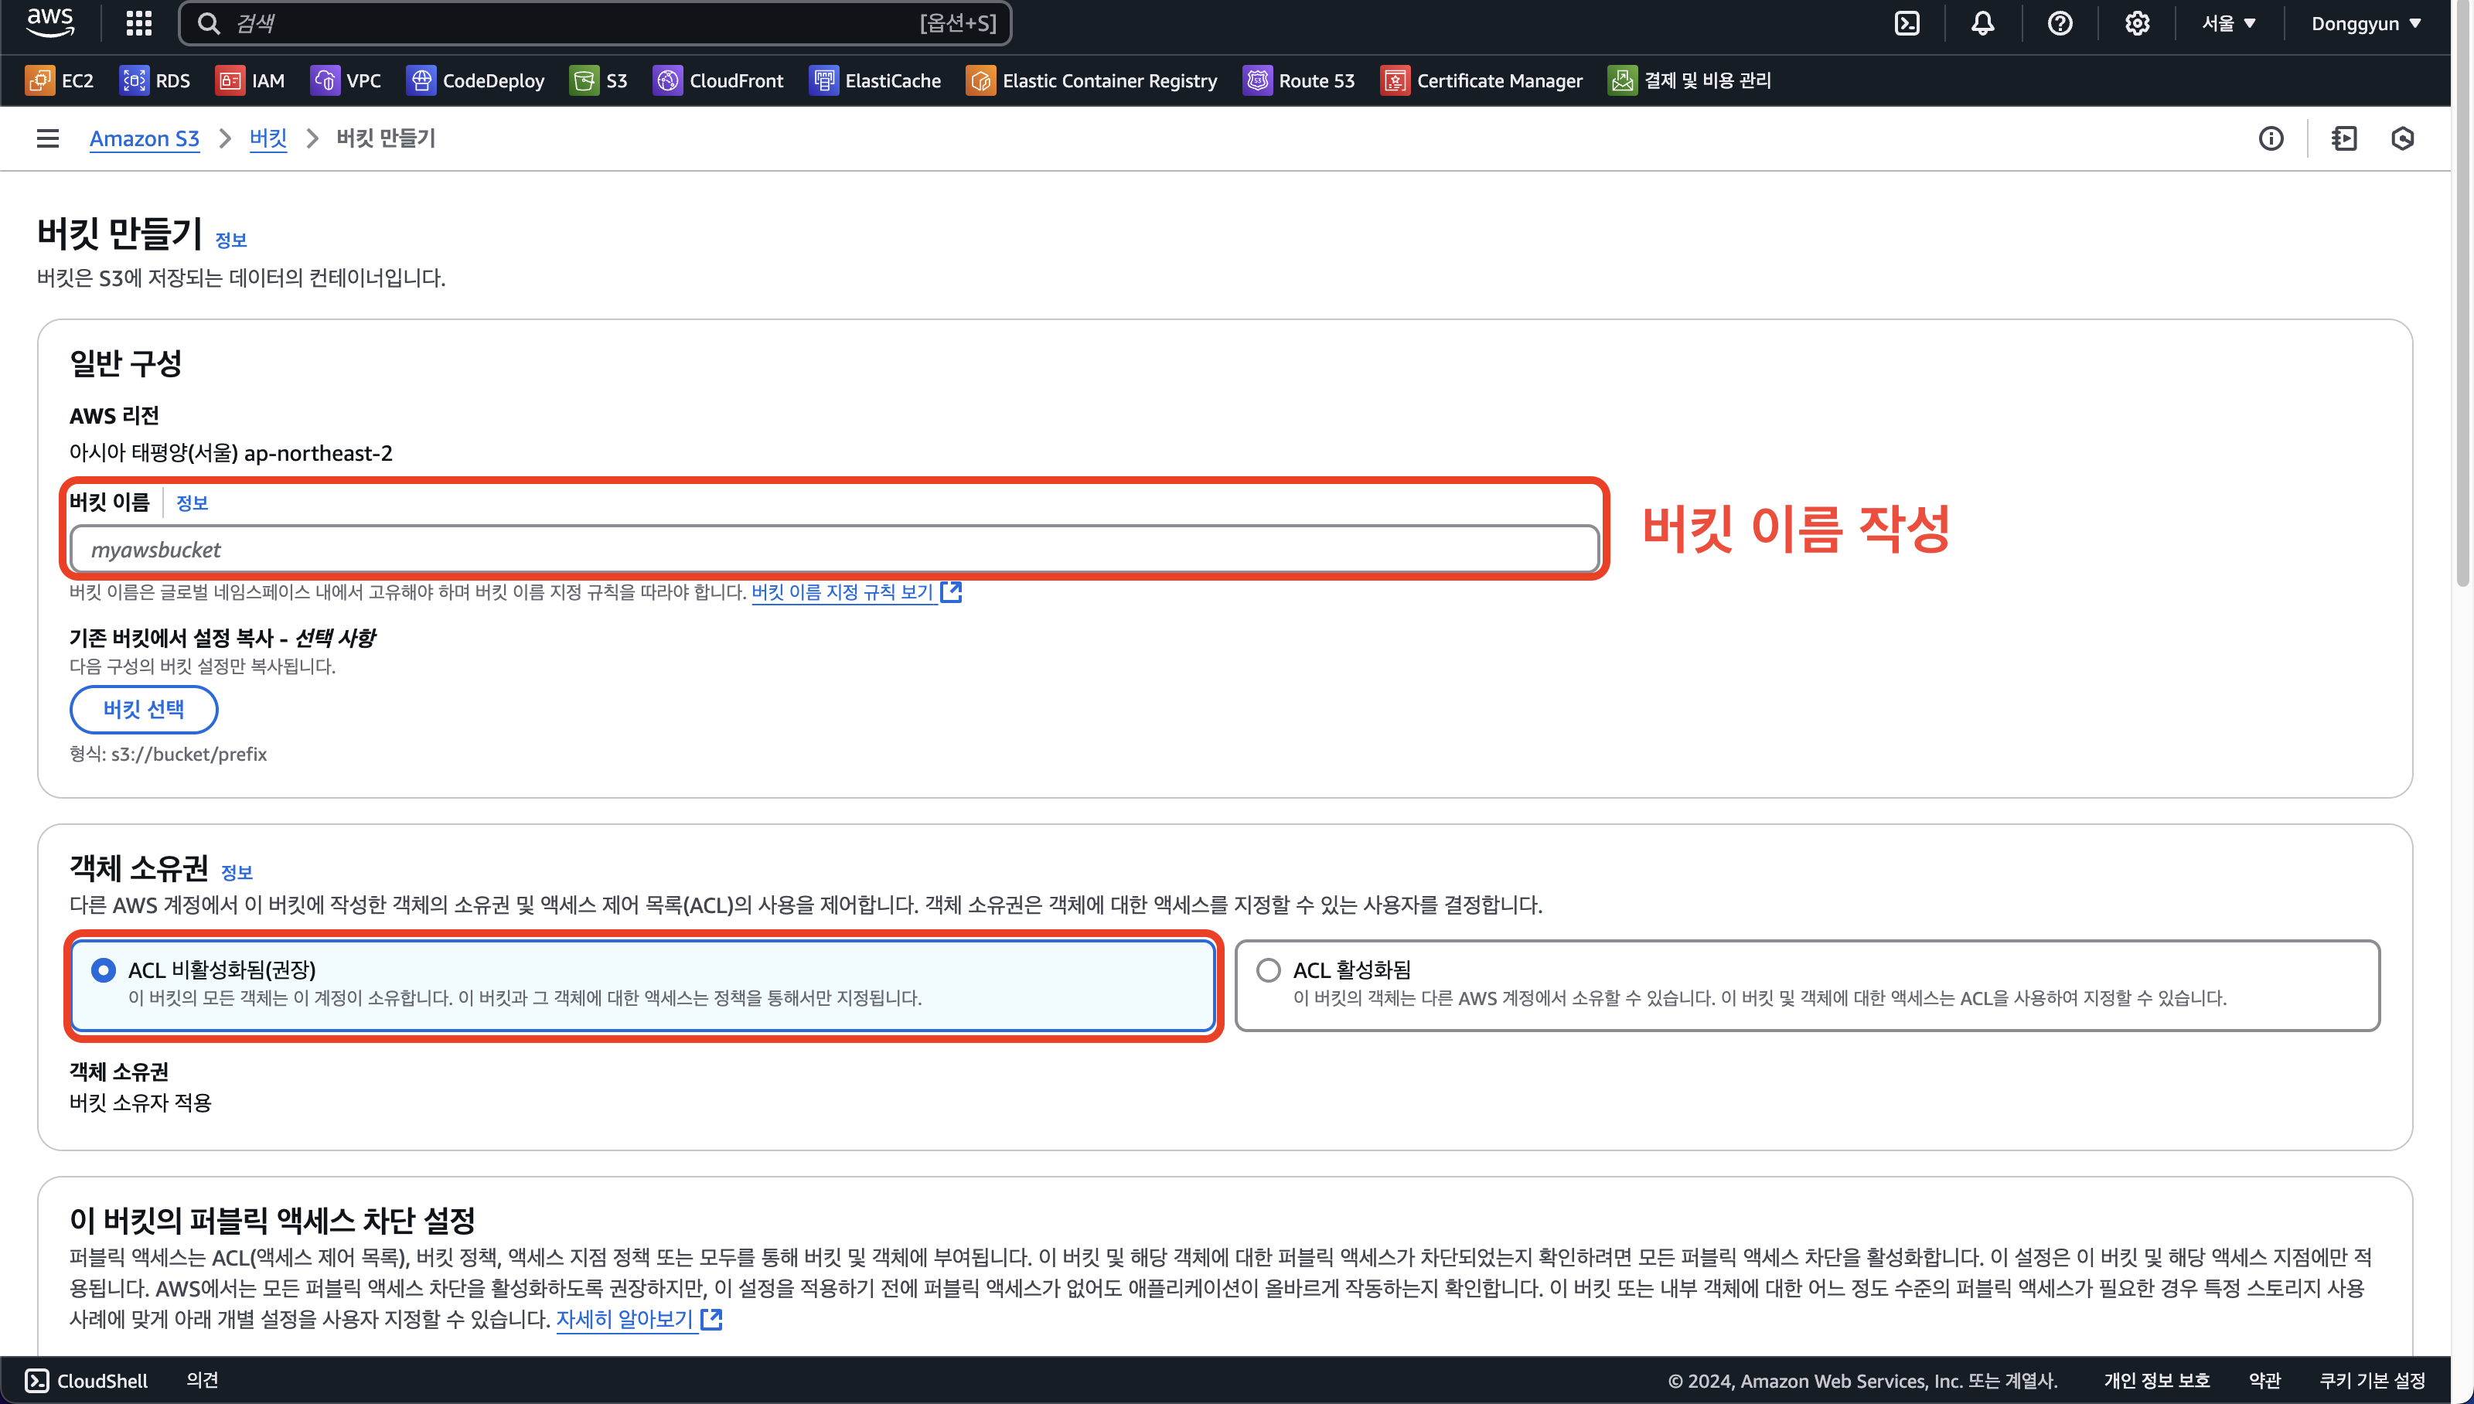Open the help question mark icon

click(2060, 23)
